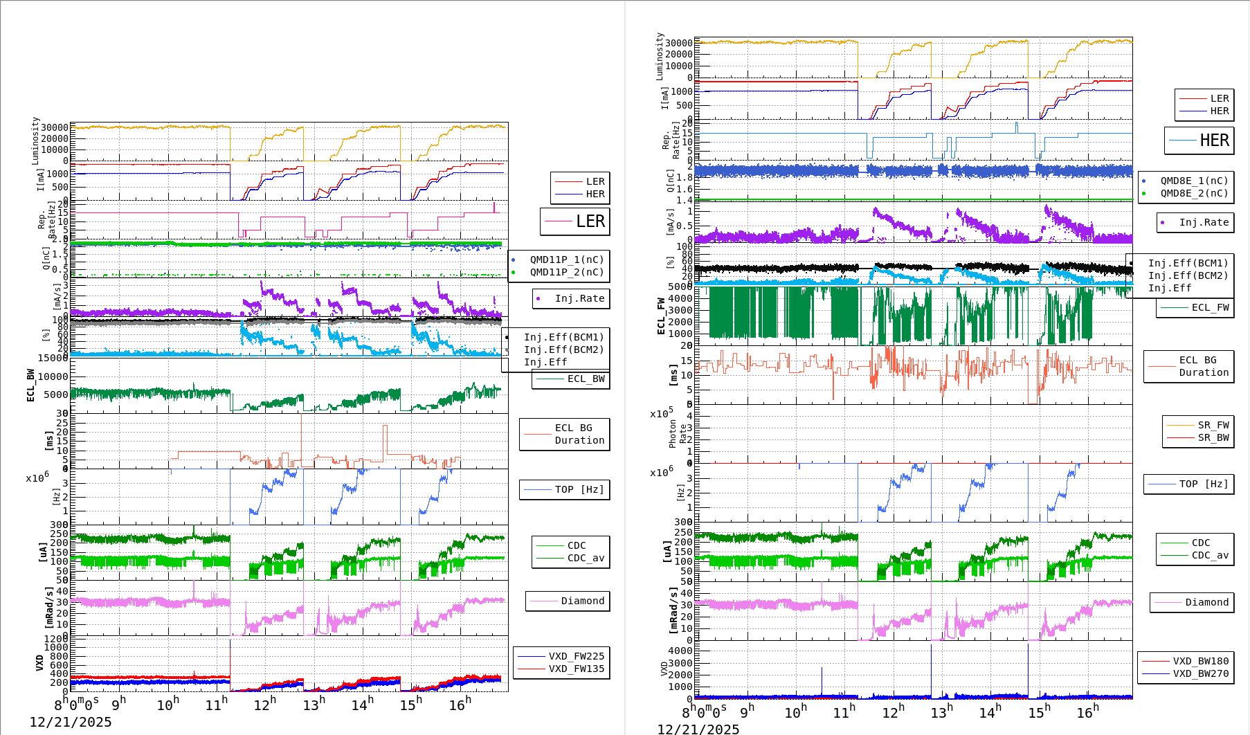
Task: Click the large LER legend label
Action: [590, 221]
